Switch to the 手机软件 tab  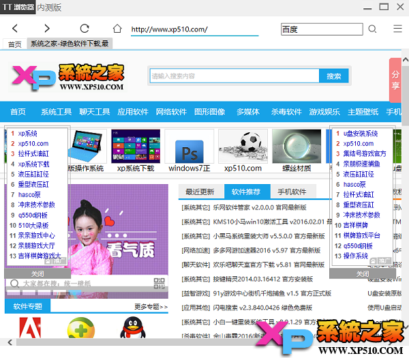coord(292,192)
